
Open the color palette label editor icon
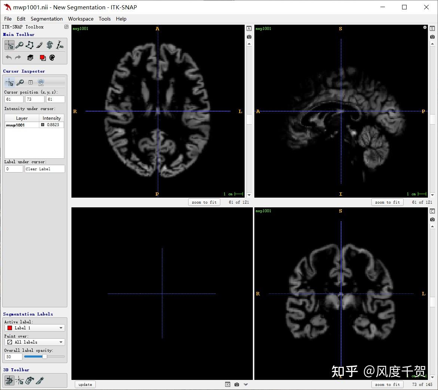52,58
